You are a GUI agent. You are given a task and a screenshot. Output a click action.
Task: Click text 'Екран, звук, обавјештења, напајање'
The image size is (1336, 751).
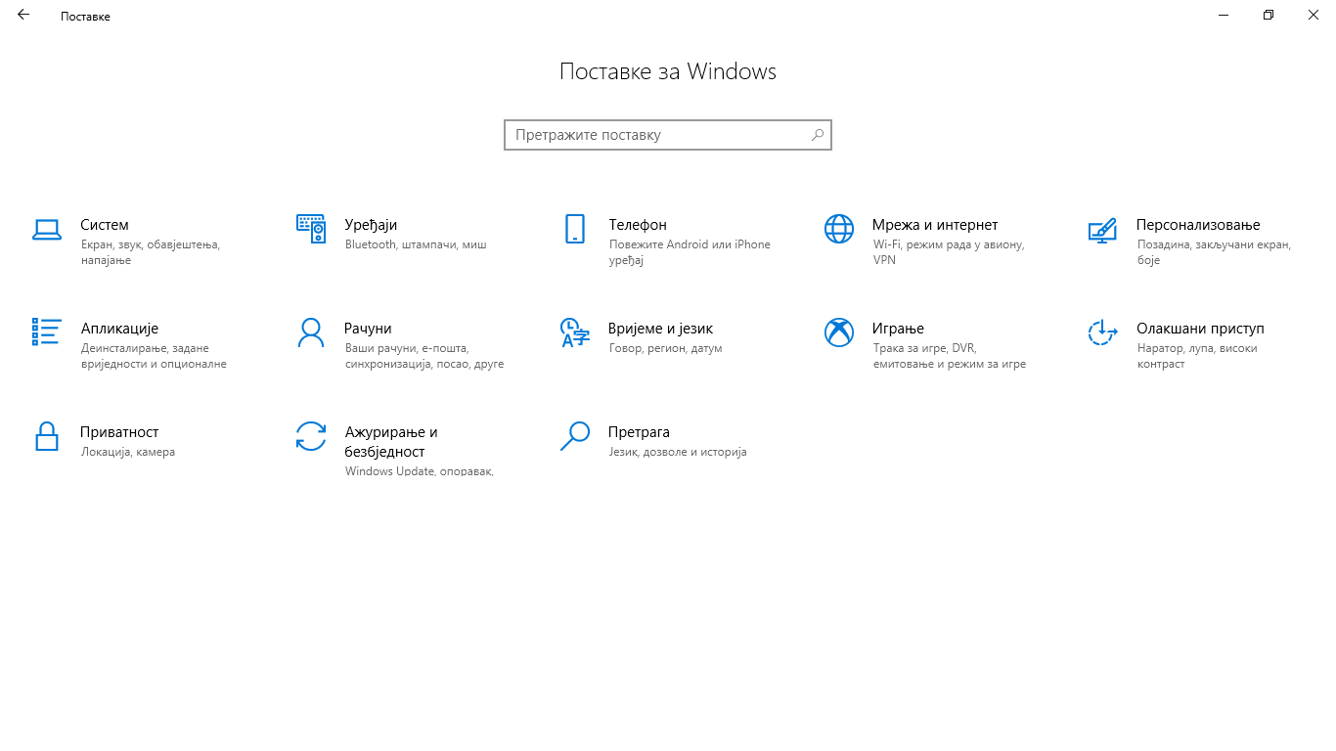pyautogui.click(x=151, y=252)
